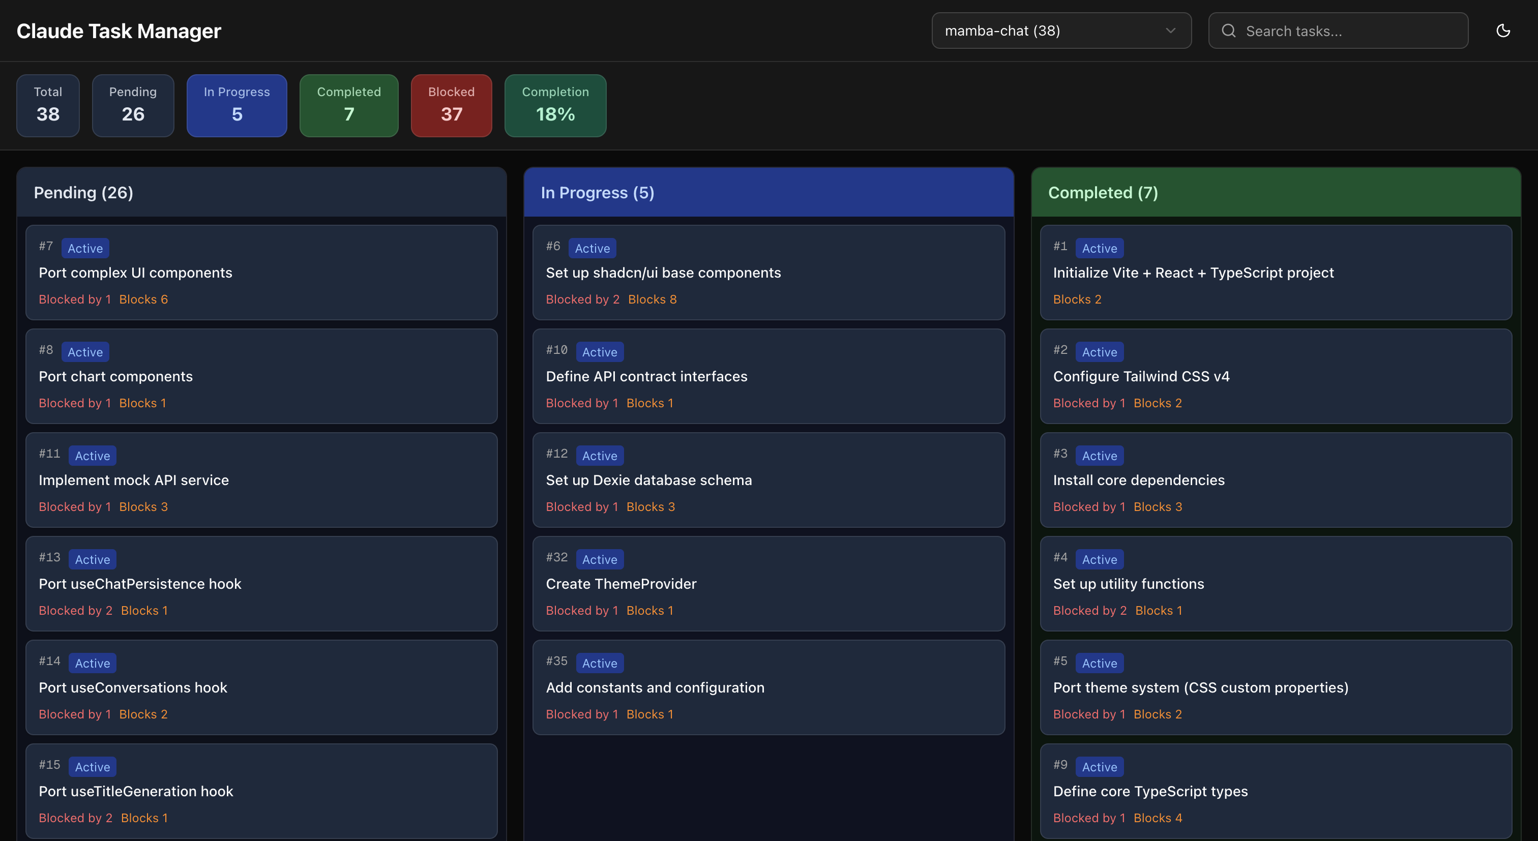Filter by the Blocked 37 stat card
The height and width of the screenshot is (841, 1538).
point(451,105)
